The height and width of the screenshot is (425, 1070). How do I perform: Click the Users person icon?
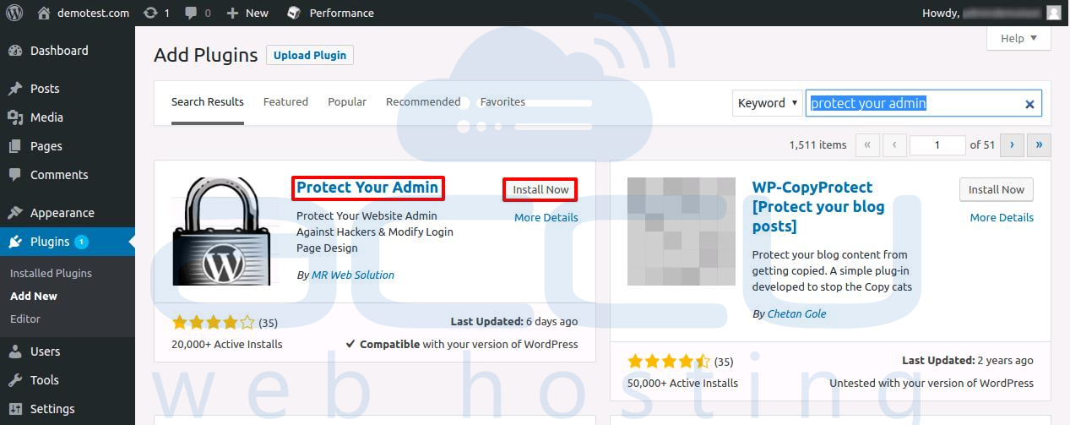15,351
